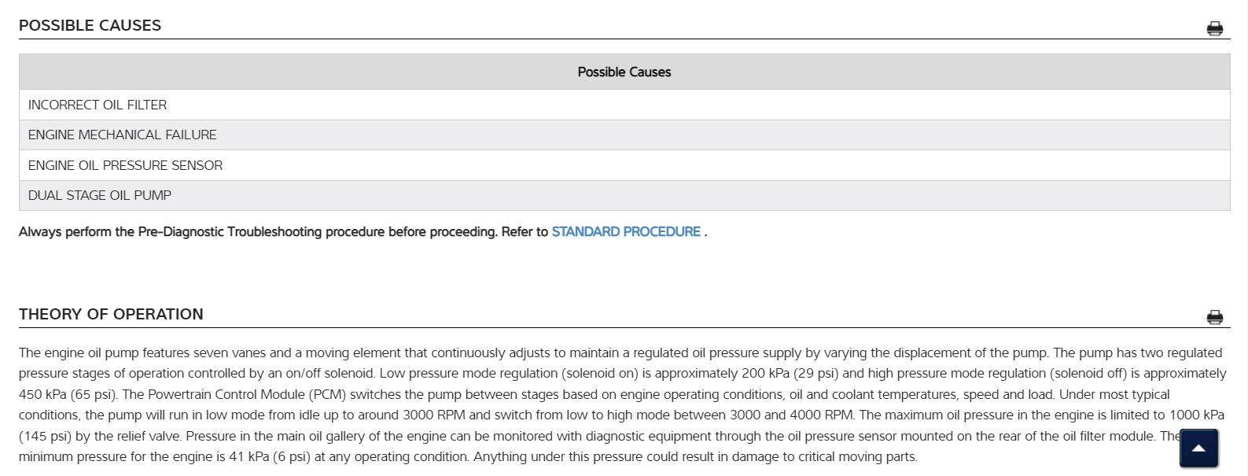Select the ENGINE MECHANICAL FAILURE row

(122, 135)
